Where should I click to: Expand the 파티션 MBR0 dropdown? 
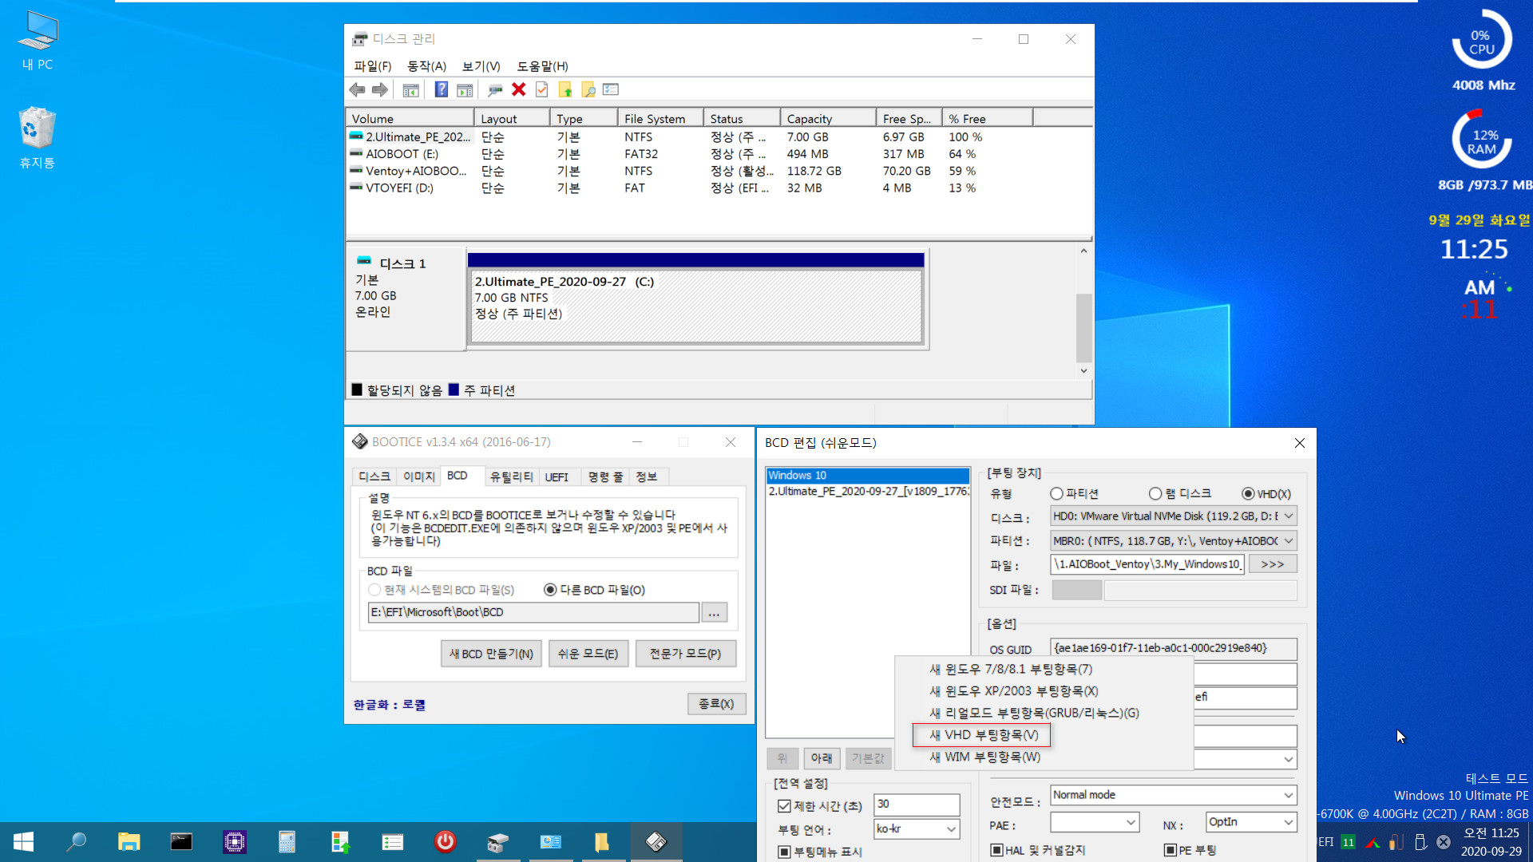pyautogui.click(x=1288, y=541)
